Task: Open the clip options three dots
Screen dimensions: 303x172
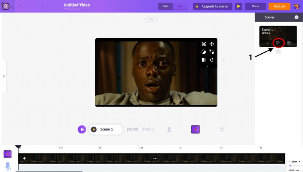Action: point(155,158)
